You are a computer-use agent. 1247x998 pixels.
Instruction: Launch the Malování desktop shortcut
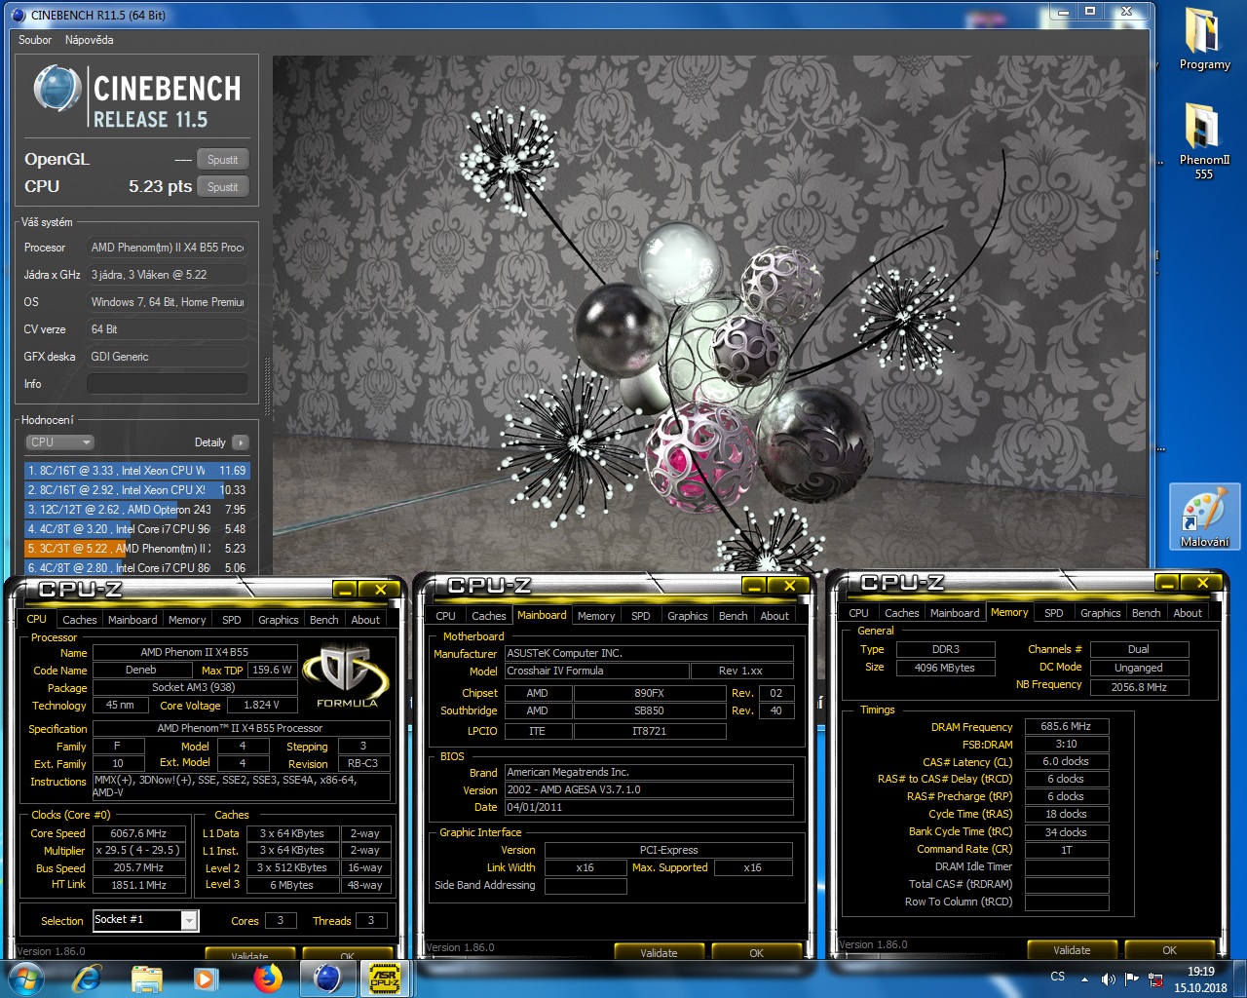1204,517
